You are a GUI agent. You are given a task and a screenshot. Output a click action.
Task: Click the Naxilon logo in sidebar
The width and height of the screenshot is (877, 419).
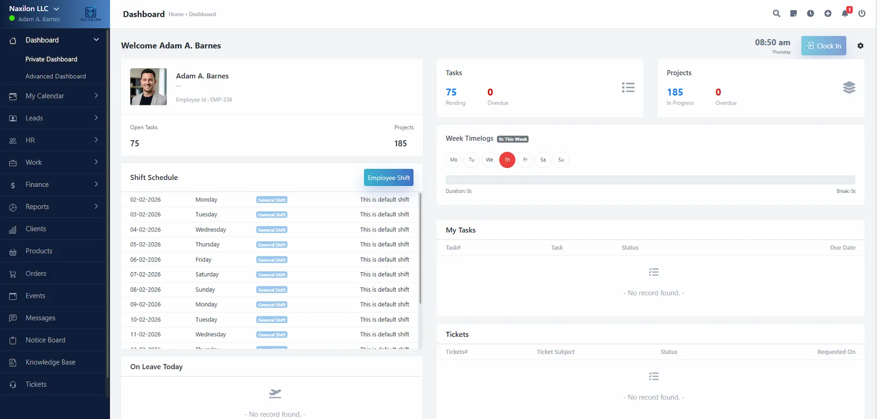(91, 14)
